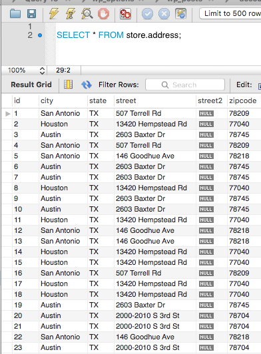The height and width of the screenshot is (354, 261).
Task: Commit transaction with checkmark icon
Action: pos(147,14)
